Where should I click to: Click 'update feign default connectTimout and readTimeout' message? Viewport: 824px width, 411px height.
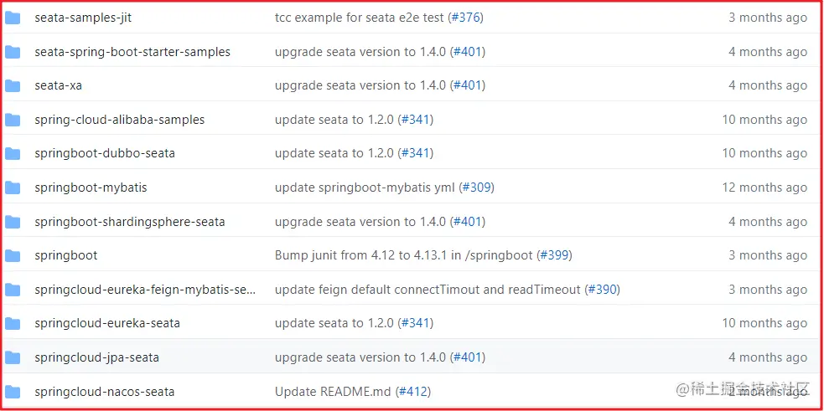(428, 290)
